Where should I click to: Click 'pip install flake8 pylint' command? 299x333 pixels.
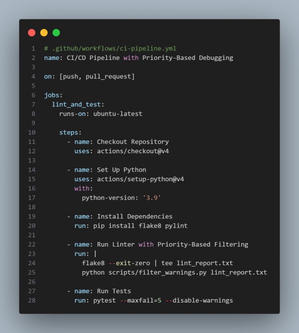(141, 226)
